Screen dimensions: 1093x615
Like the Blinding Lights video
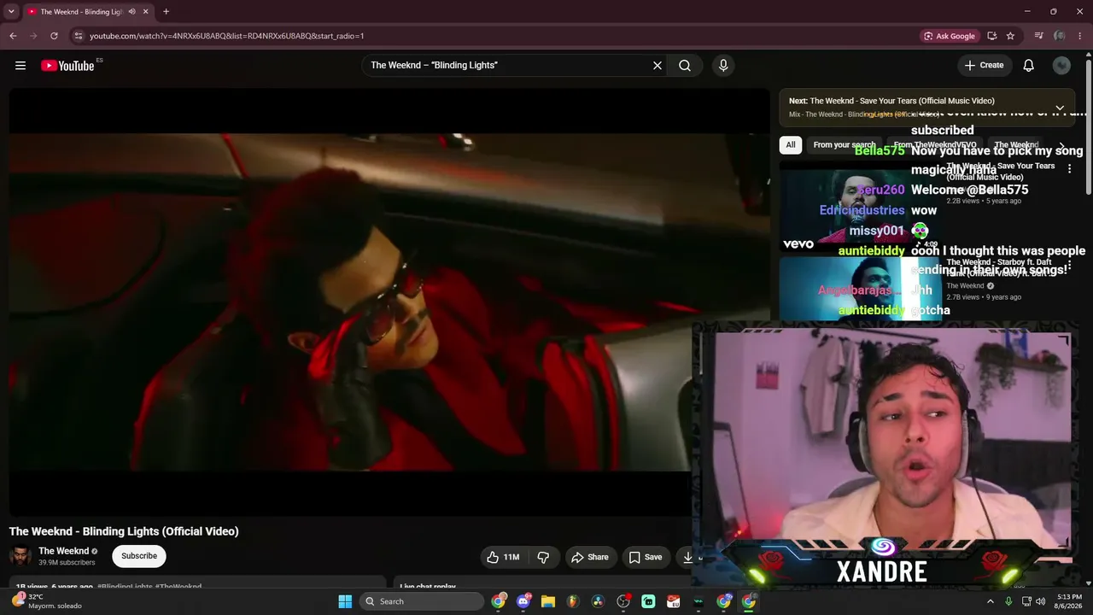(x=502, y=557)
